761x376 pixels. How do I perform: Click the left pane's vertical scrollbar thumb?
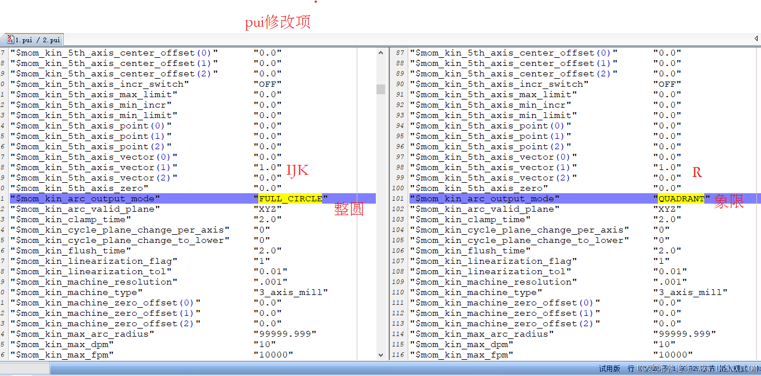point(380,89)
